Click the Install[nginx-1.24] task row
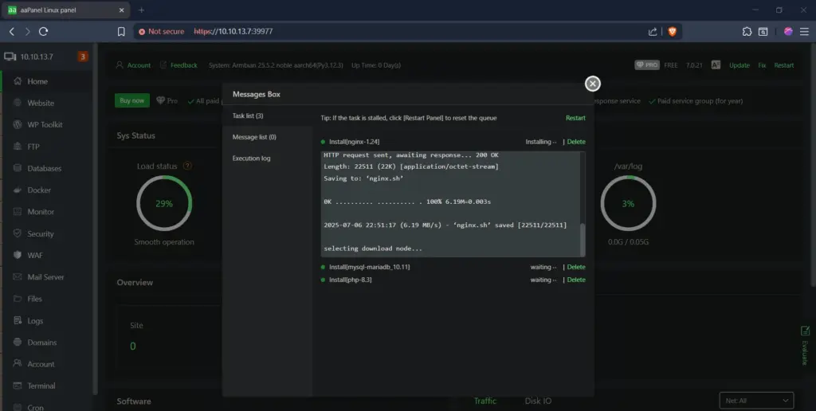The image size is (816, 411). click(453, 142)
